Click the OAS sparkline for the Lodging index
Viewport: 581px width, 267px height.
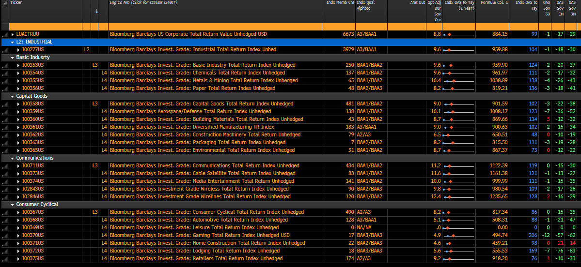point(458,251)
